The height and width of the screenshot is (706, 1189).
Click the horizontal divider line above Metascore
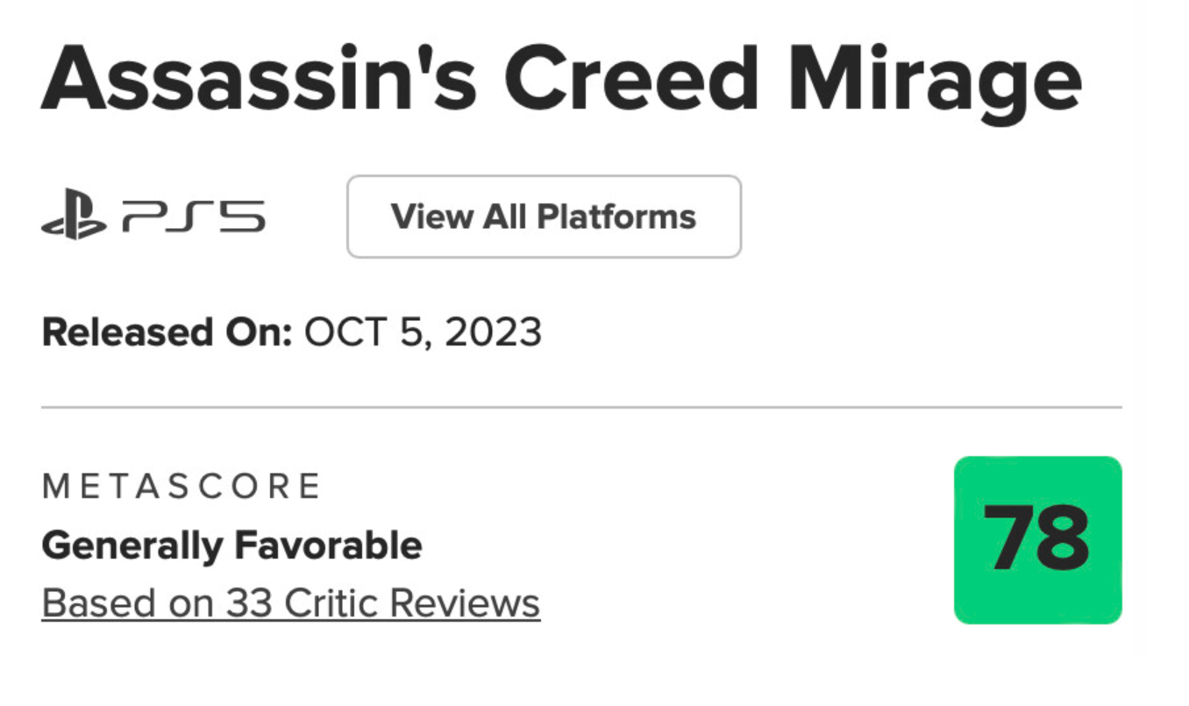[x=581, y=407]
